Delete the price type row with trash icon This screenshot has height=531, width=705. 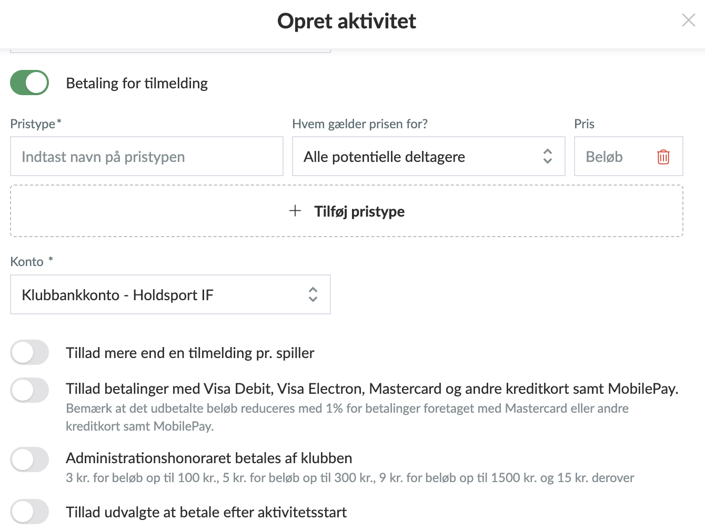coord(663,157)
